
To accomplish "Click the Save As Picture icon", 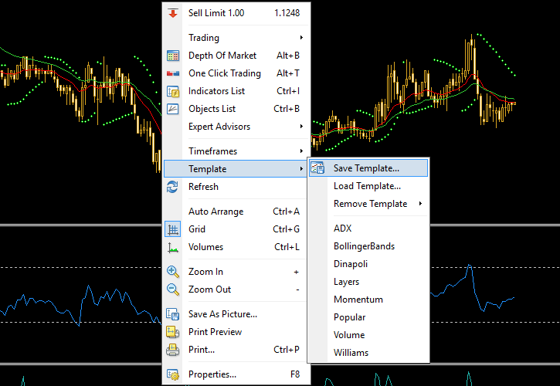I will 173,314.
